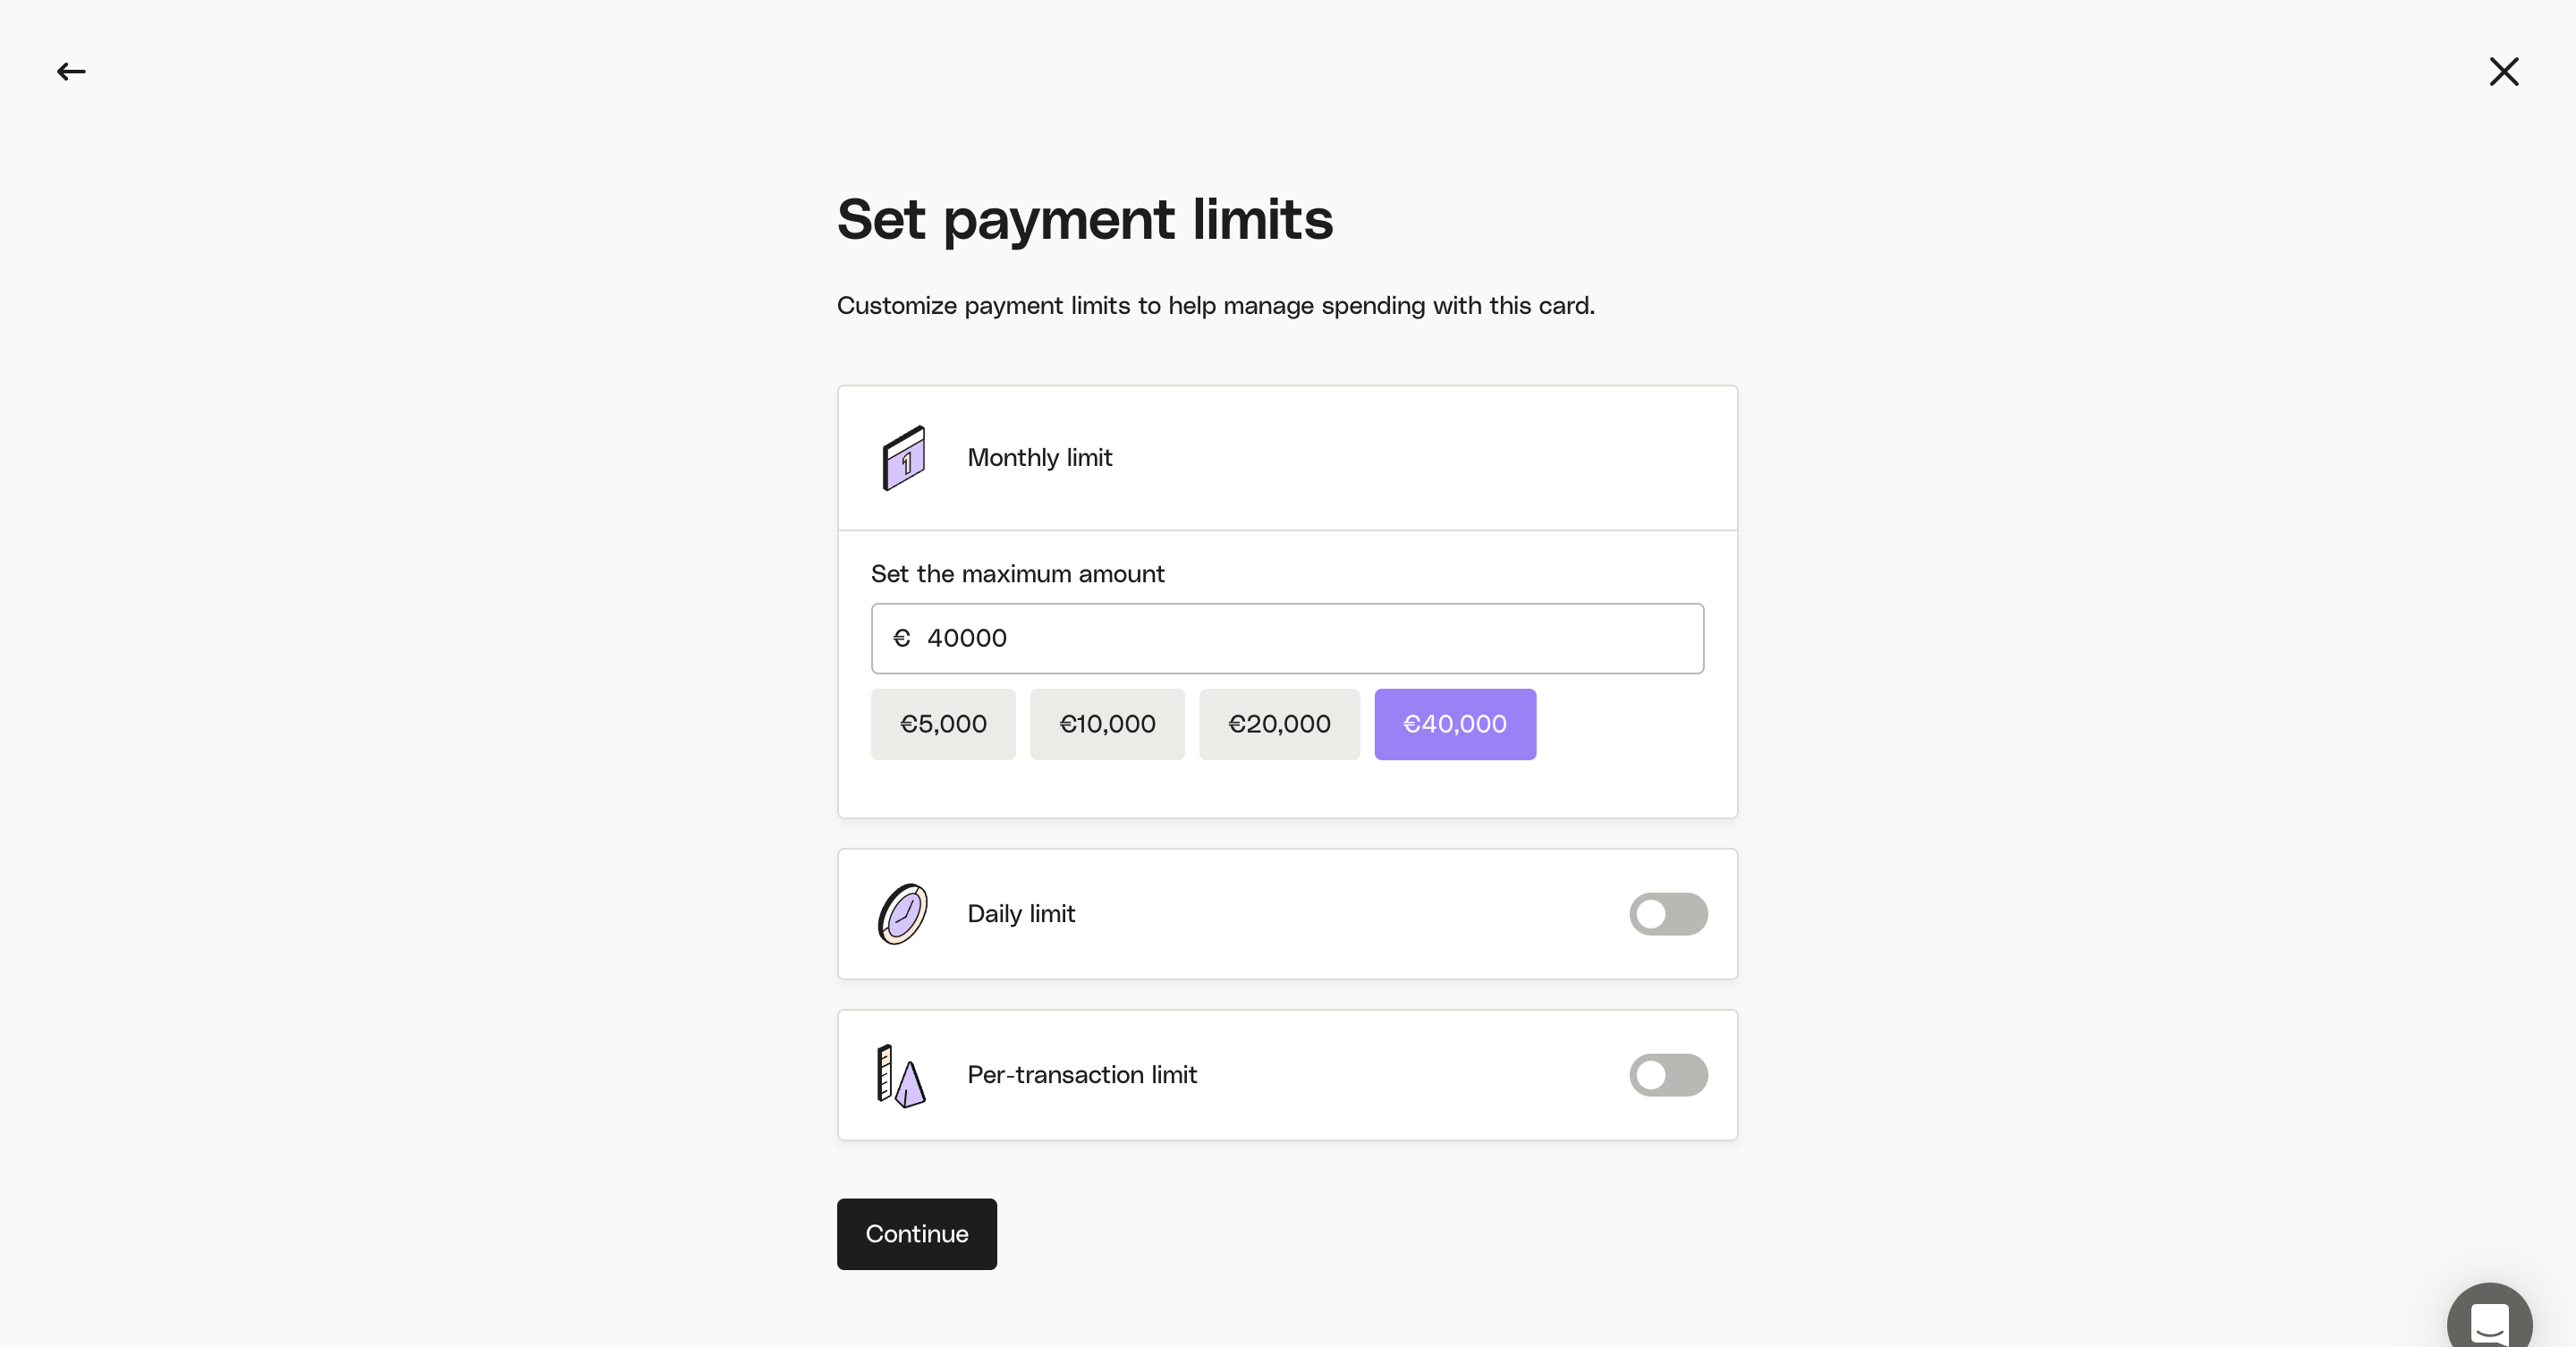Viewport: 2576px width, 1347px height.
Task: Click the Daily limit clock icon
Action: click(x=902, y=913)
